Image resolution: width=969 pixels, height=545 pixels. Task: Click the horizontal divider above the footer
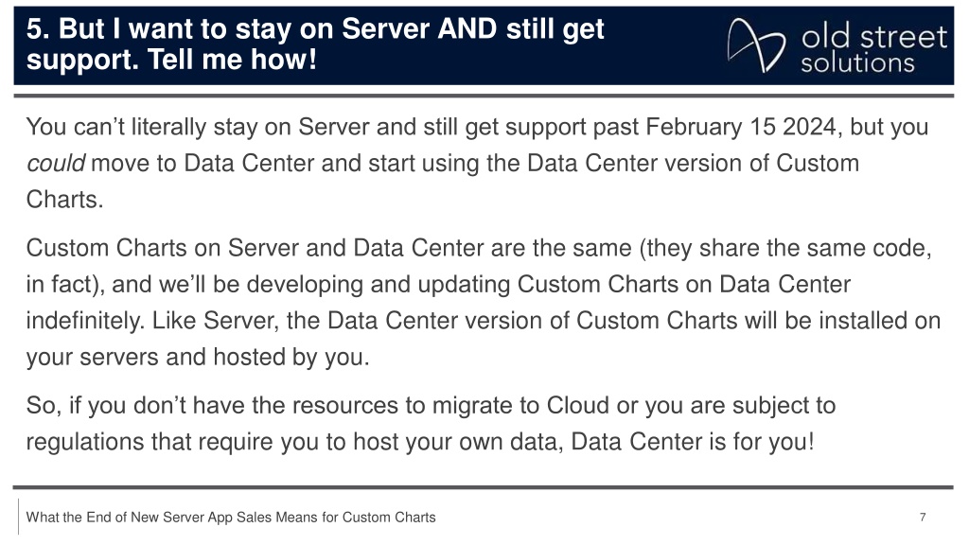[484, 487]
